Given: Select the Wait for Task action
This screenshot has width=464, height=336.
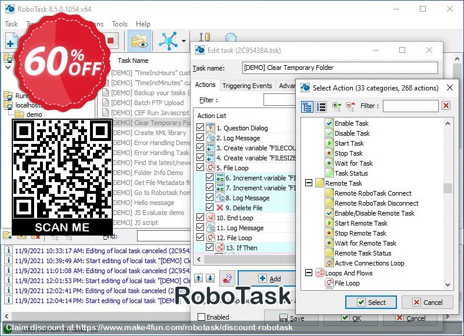Looking at the screenshot, I should pos(353,163).
